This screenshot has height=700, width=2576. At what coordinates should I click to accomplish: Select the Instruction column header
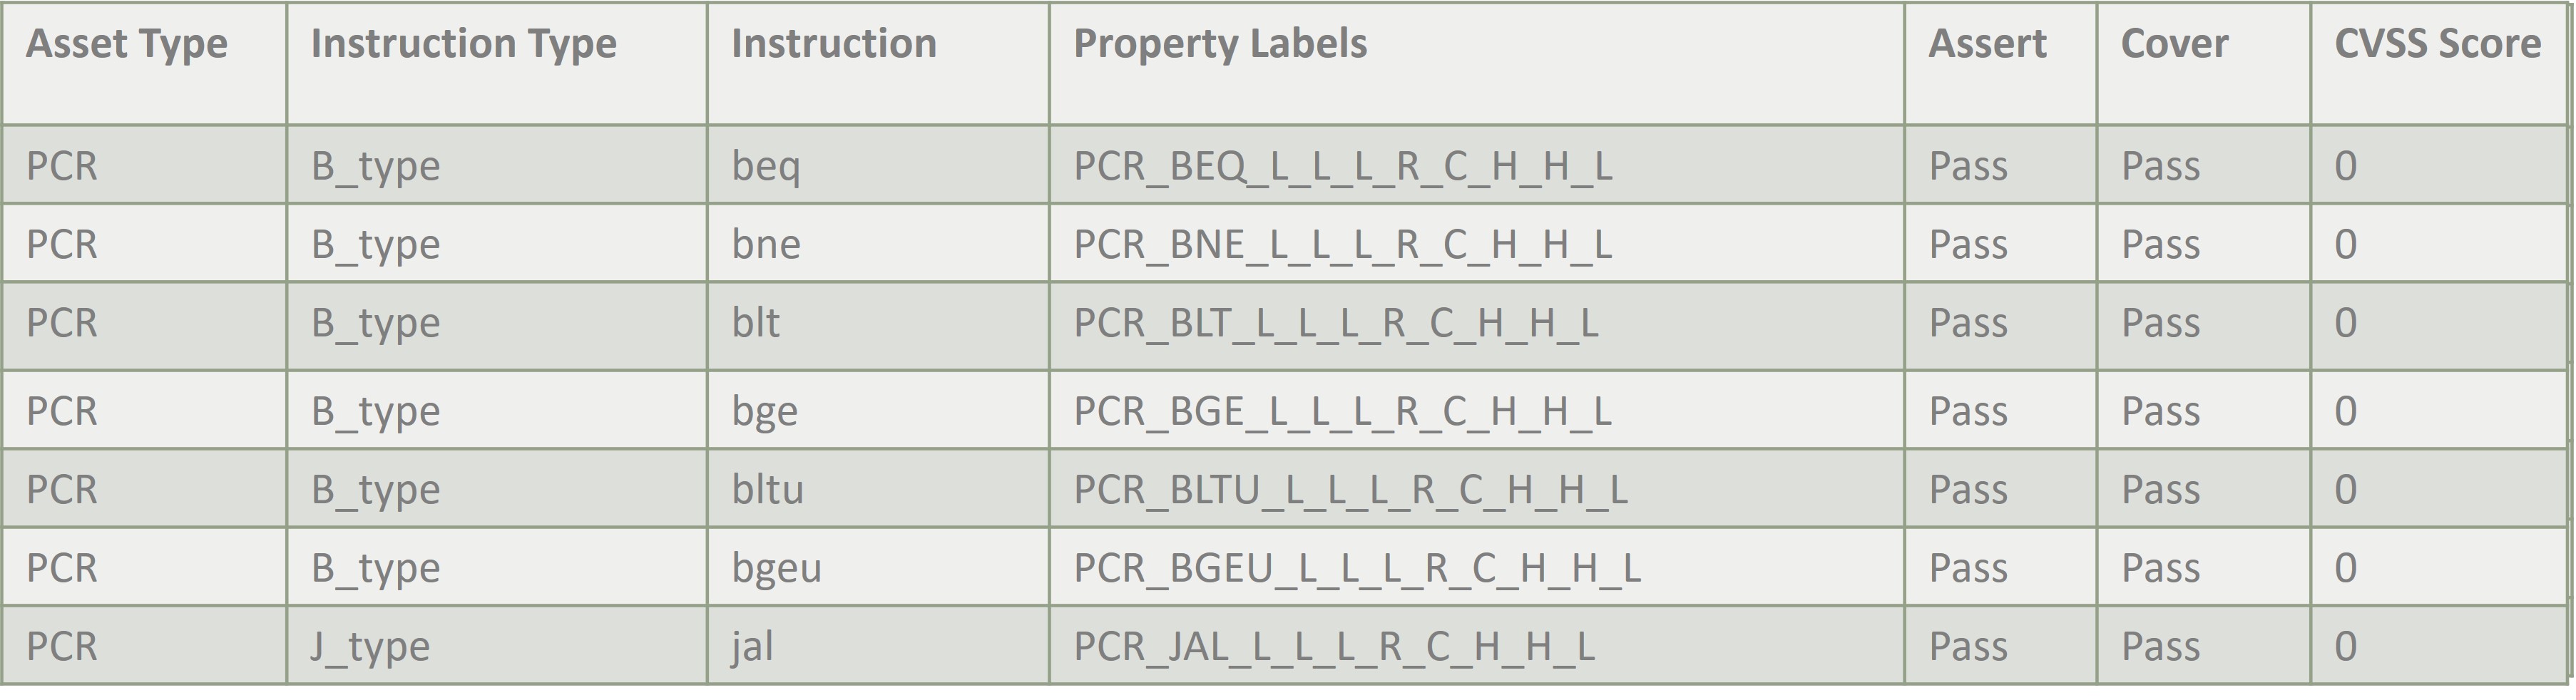tap(834, 44)
